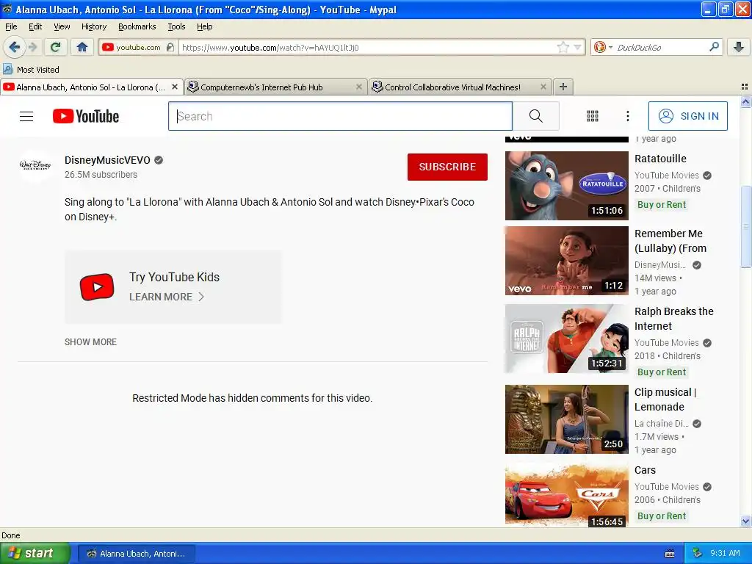Open the File menu
This screenshot has height=564, width=752.
pyautogui.click(x=11, y=26)
